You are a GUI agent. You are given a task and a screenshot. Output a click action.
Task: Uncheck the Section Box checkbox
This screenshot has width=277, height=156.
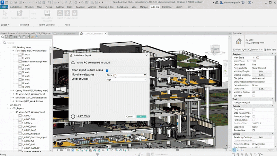(253, 130)
